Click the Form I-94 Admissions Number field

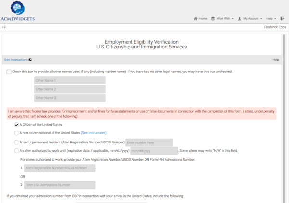pyautogui.click(x=60, y=185)
